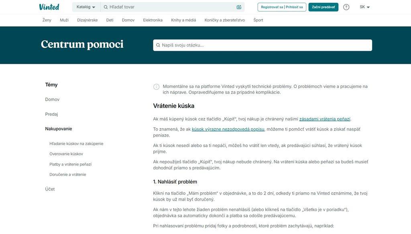Screen dimensions: 411x234
Task: Select the Šport category
Action: tap(258, 20)
